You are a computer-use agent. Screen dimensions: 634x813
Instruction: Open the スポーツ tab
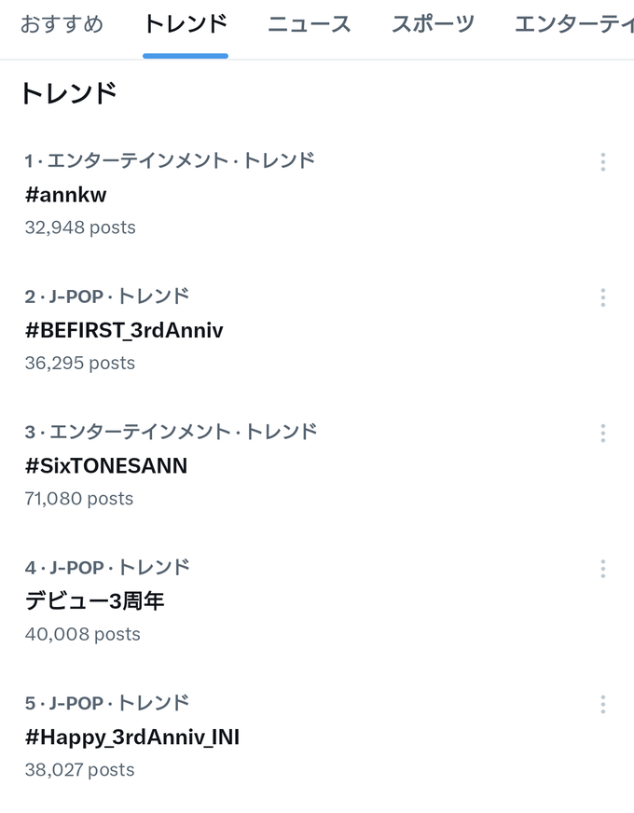coord(433,24)
